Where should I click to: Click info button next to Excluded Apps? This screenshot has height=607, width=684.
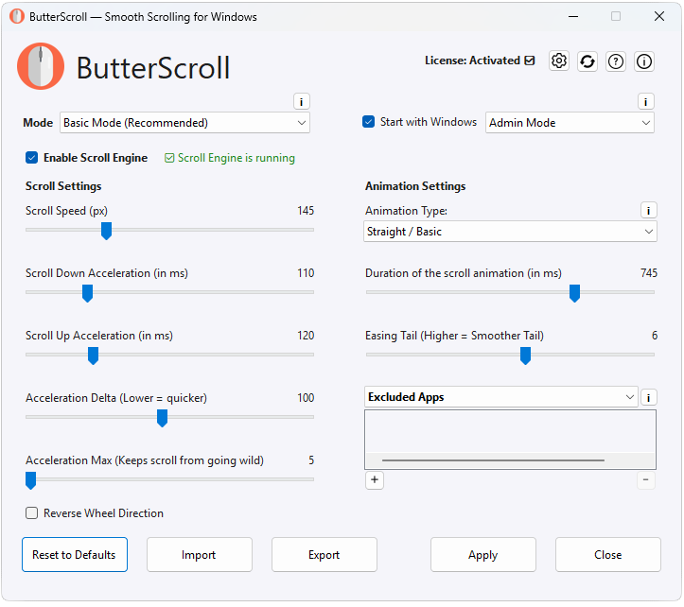click(x=648, y=398)
